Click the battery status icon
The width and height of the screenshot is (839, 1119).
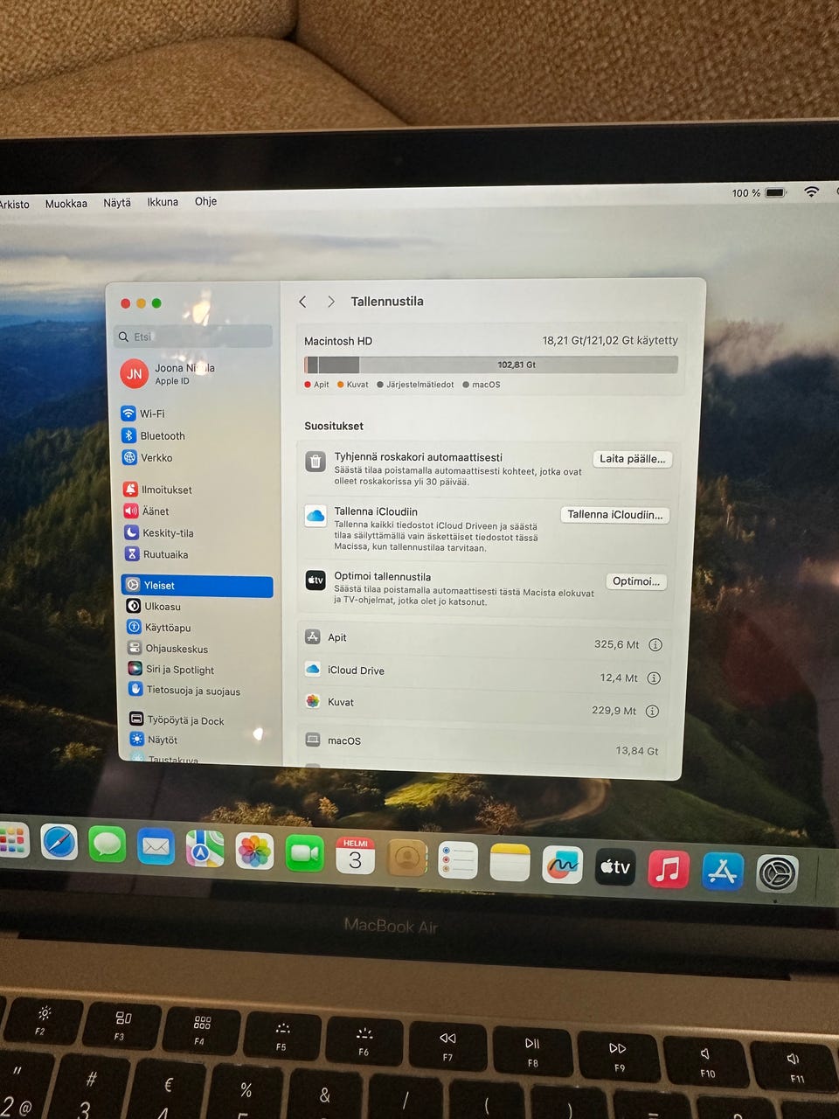coord(776,192)
